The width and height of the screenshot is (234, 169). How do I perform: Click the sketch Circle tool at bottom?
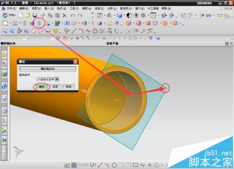coord(114,165)
